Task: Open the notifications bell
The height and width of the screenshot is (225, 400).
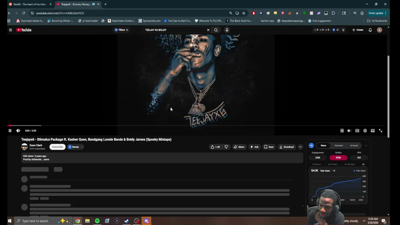Action: 370,30
